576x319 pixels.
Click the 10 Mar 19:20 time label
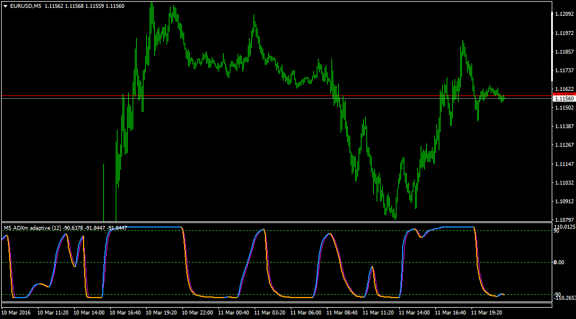pyautogui.click(x=162, y=313)
